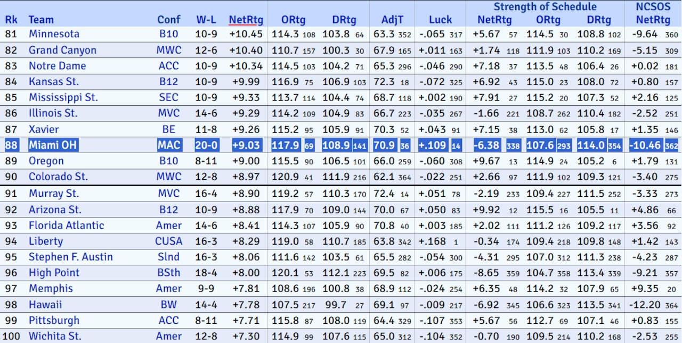Sort teams by Luck column
The height and width of the screenshot is (343, 682).
pyautogui.click(x=440, y=20)
